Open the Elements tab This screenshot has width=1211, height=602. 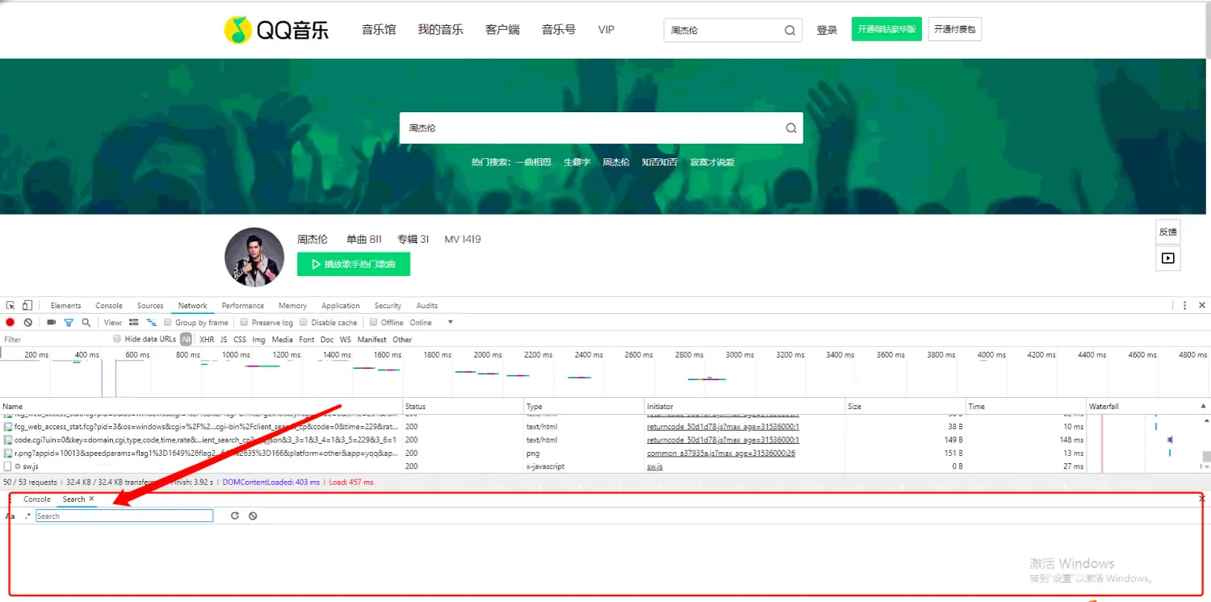pos(65,306)
